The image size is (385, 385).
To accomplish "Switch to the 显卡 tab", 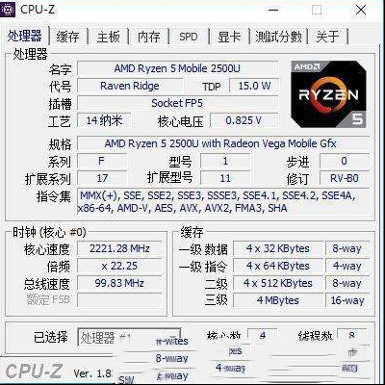I will click(x=229, y=37).
